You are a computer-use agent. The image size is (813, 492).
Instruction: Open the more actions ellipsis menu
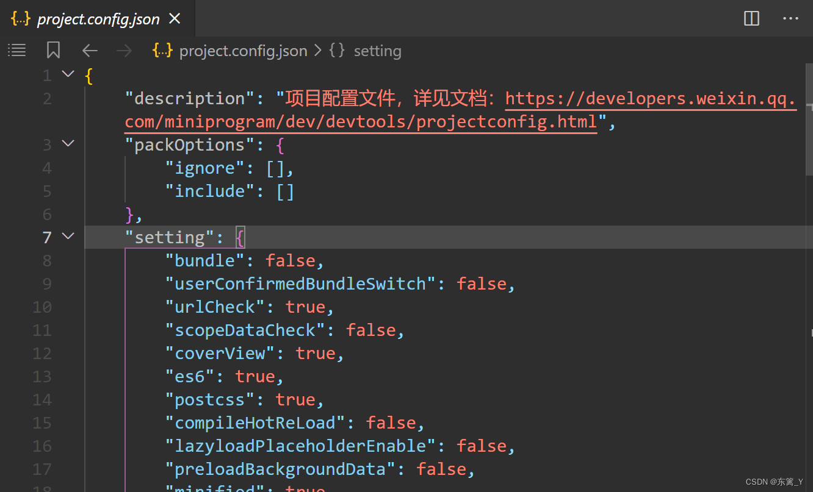pos(790,19)
